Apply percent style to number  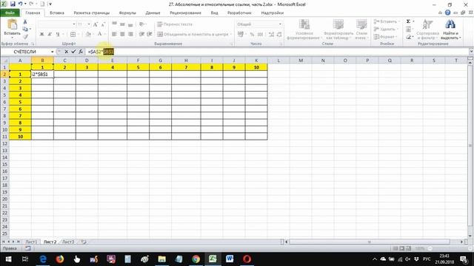(x=252, y=35)
